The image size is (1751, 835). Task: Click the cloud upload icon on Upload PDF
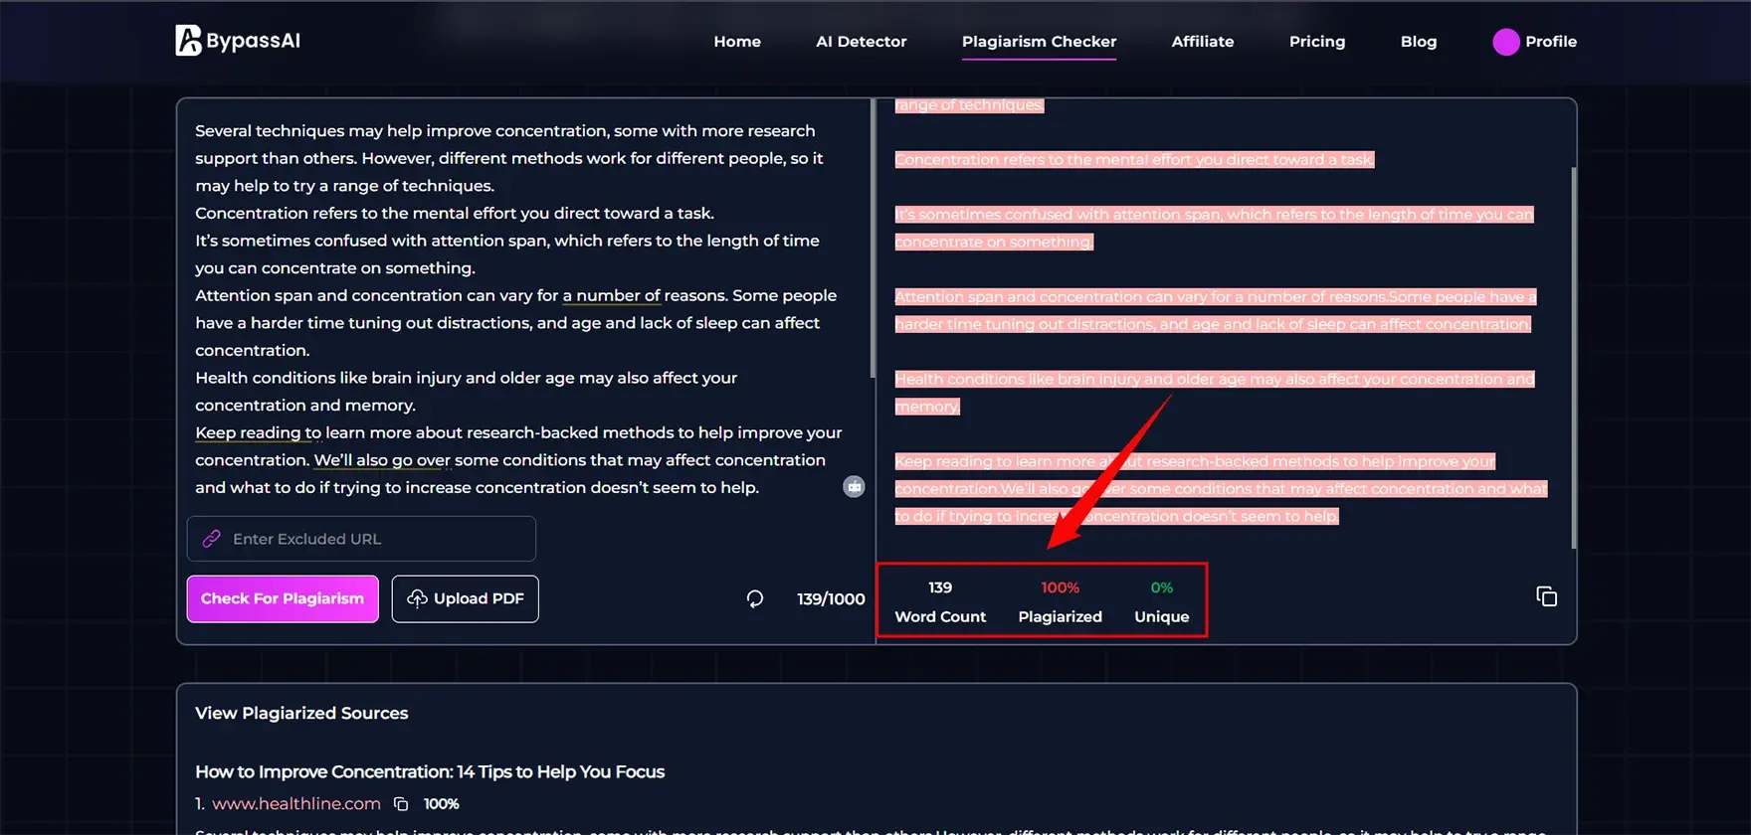[x=417, y=598]
